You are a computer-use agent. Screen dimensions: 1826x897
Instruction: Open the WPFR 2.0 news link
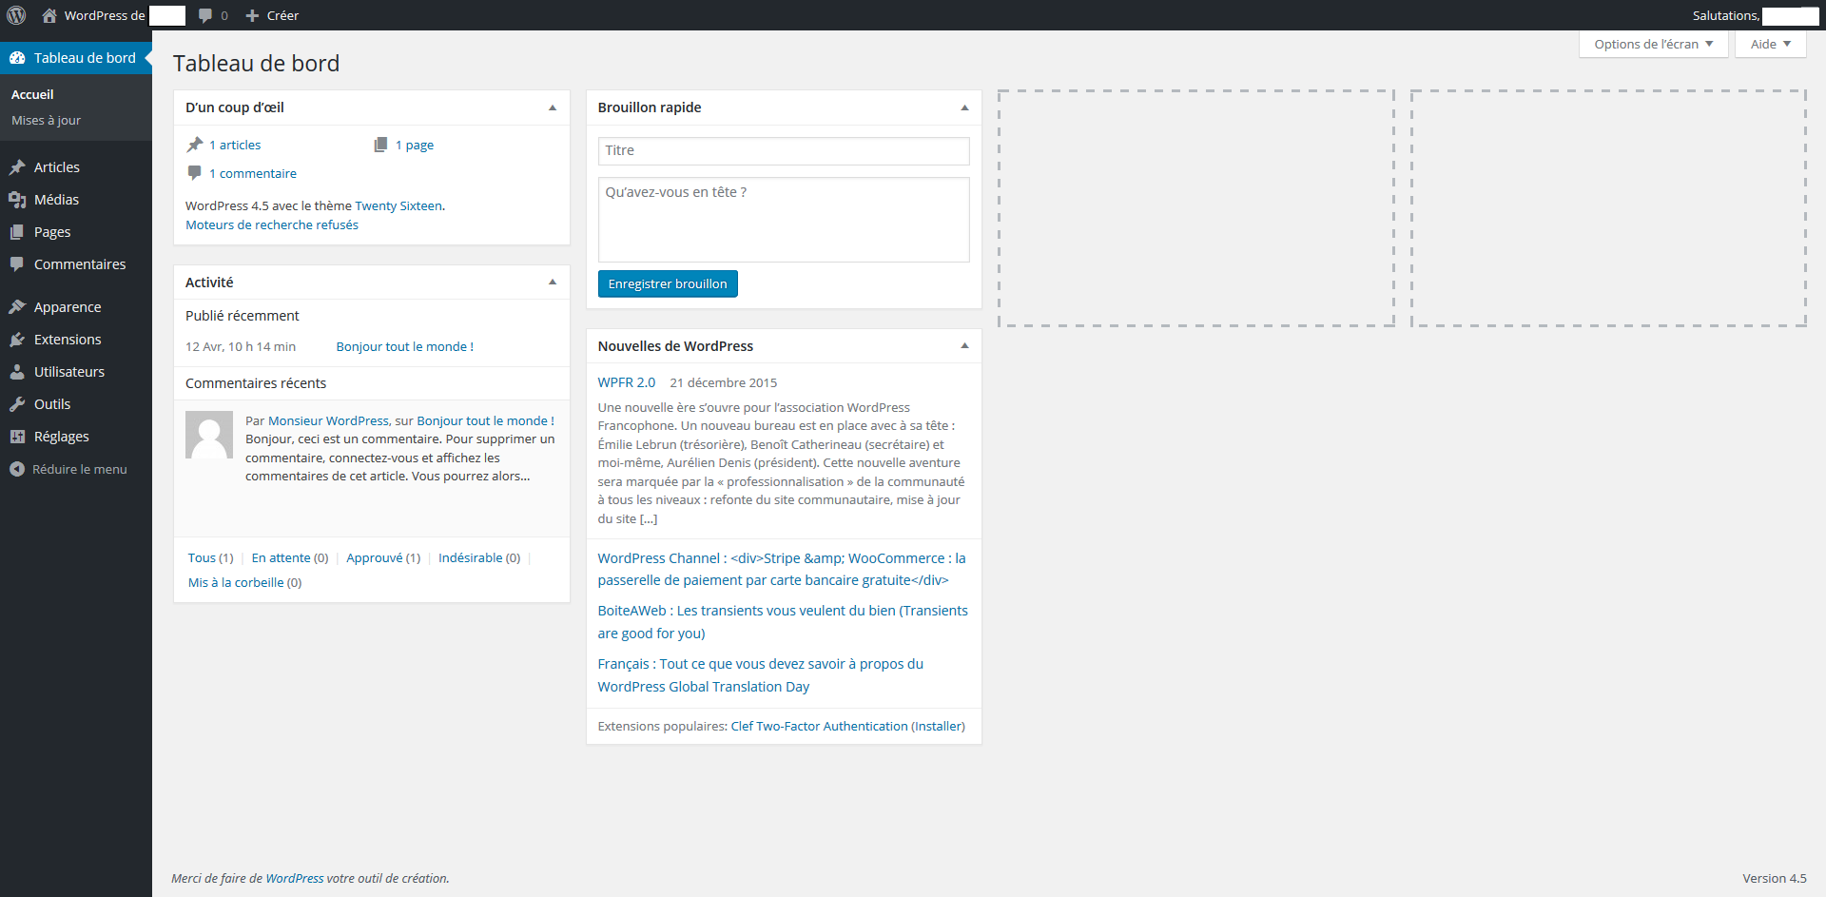(627, 382)
